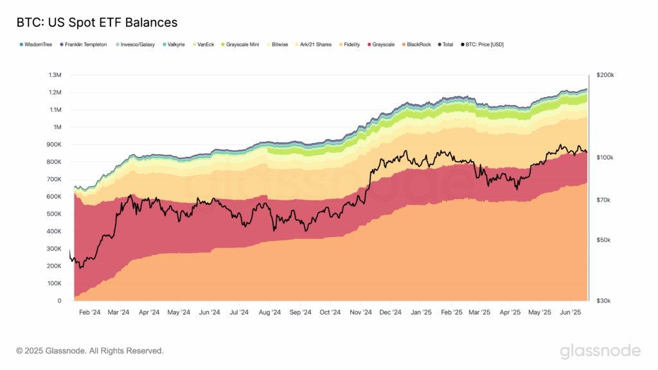This screenshot has height=370, width=658.
Task: Click the Ark/21 Shares legend entry
Action: coord(313,44)
